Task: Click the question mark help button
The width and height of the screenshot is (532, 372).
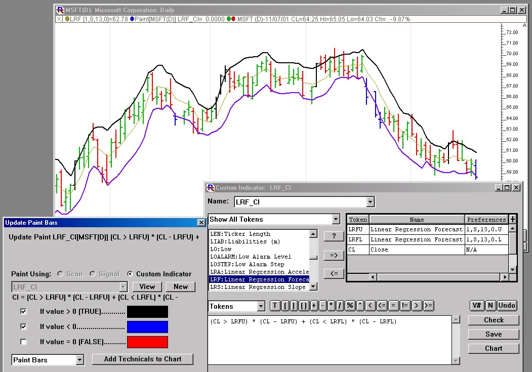Action: [x=334, y=236]
